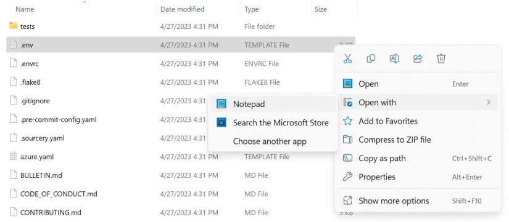The height and width of the screenshot is (222, 509).
Task: Click the tests folder icon
Action: (13, 26)
